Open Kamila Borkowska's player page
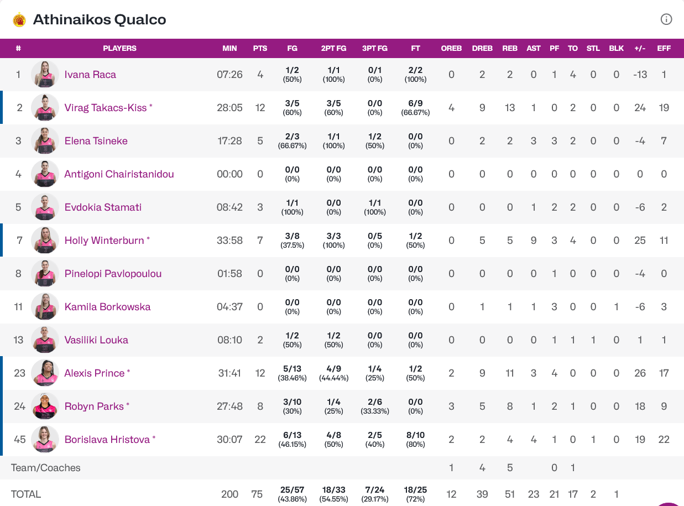The width and height of the screenshot is (684, 506). point(108,307)
